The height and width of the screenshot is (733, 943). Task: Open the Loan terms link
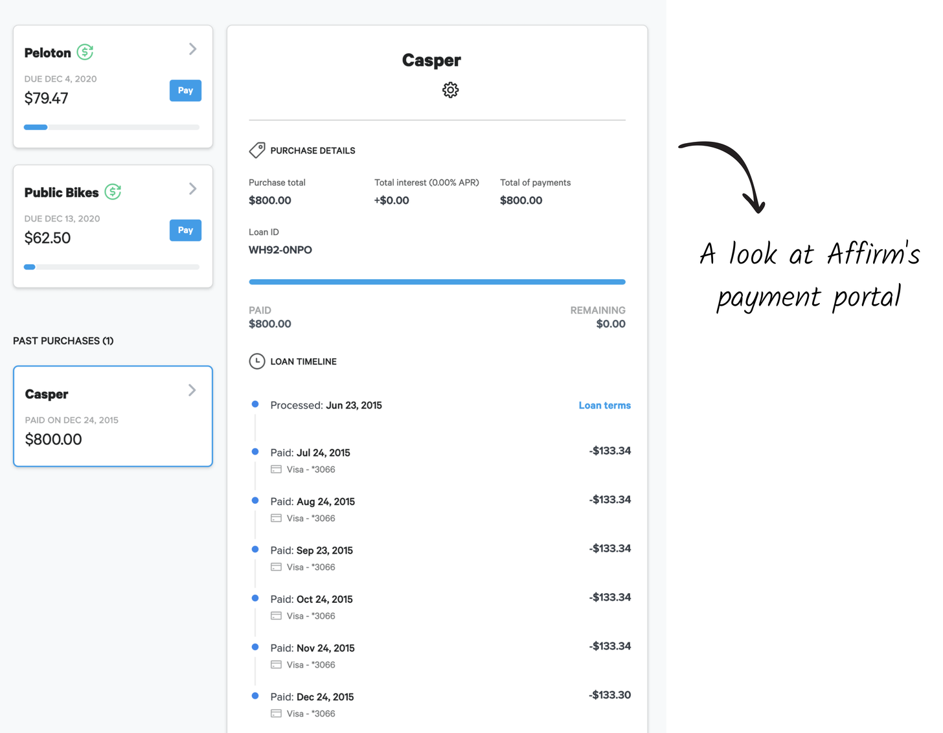point(604,405)
